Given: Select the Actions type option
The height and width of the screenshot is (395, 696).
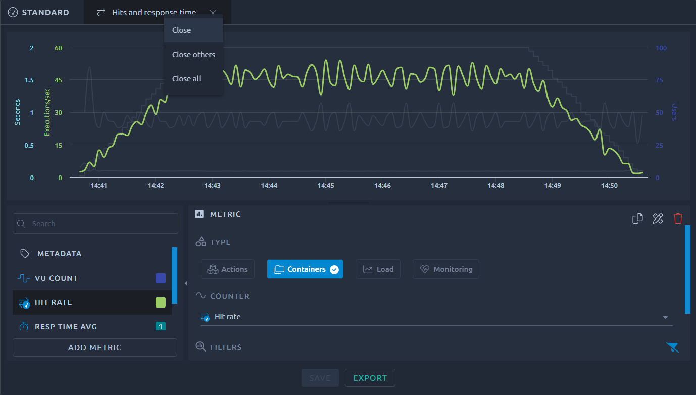Looking at the screenshot, I should point(227,269).
